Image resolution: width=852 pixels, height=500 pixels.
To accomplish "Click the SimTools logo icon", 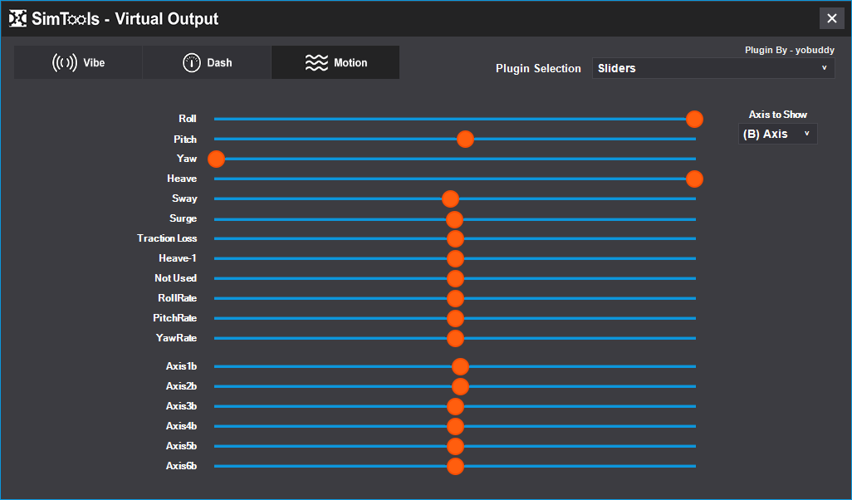I will pos(18,18).
